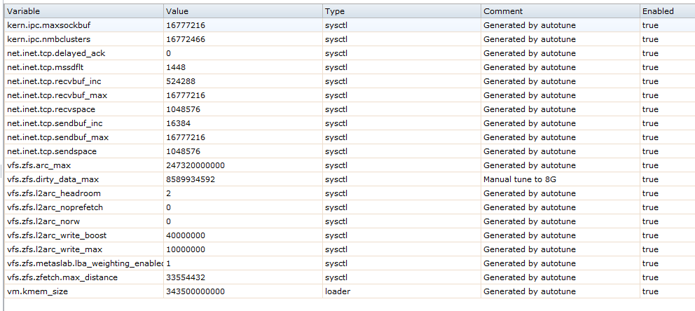Click the vfs.zfs.l2arc_write_boost variable

tap(57, 235)
